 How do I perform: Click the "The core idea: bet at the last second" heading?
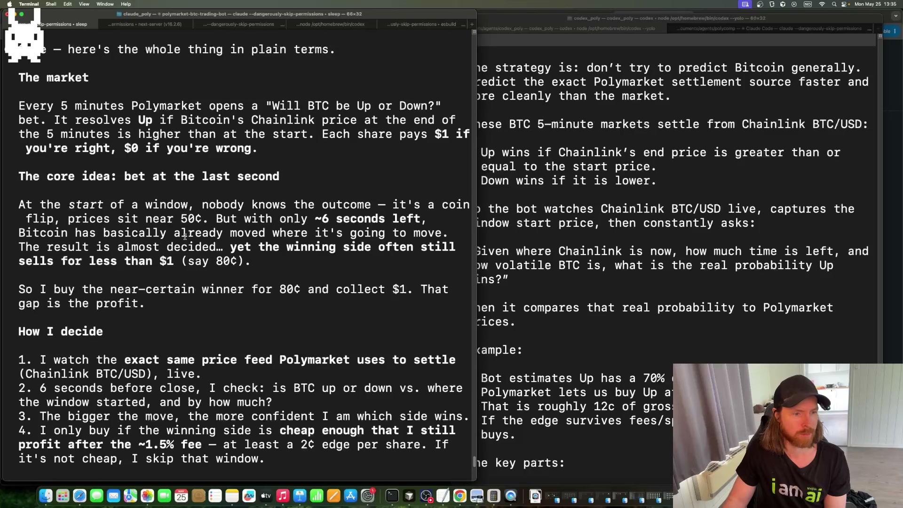[x=149, y=176]
